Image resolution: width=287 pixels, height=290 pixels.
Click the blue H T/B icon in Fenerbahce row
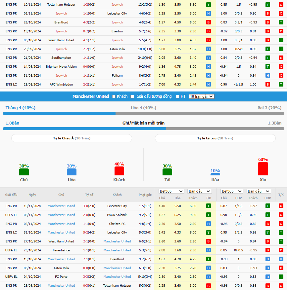[209, 250]
